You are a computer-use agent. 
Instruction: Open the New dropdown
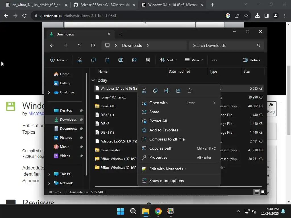pos(59,60)
